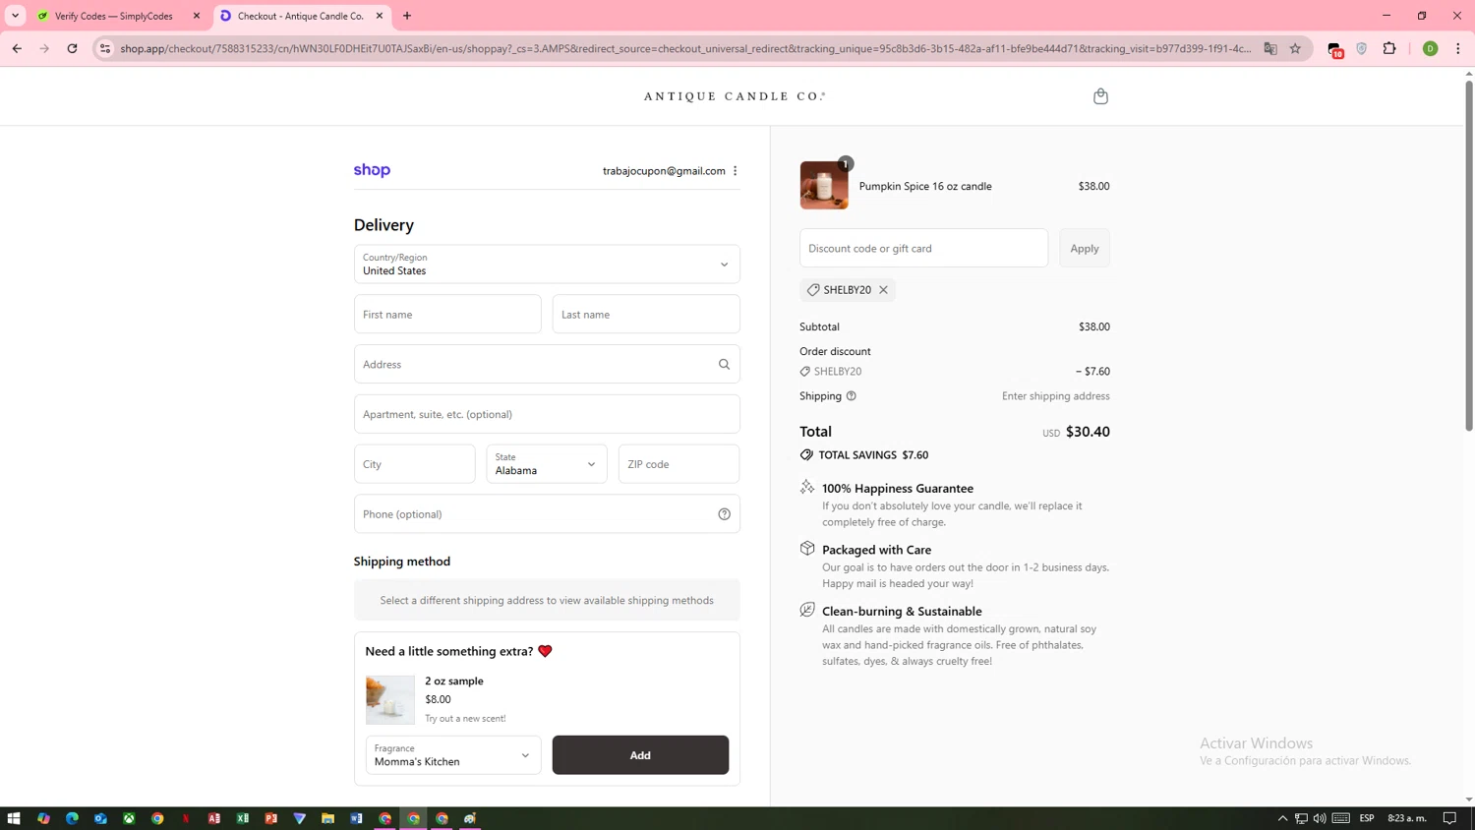This screenshot has width=1475, height=830.
Task: Open the extension with the red 10 badge
Action: point(1335,49)
